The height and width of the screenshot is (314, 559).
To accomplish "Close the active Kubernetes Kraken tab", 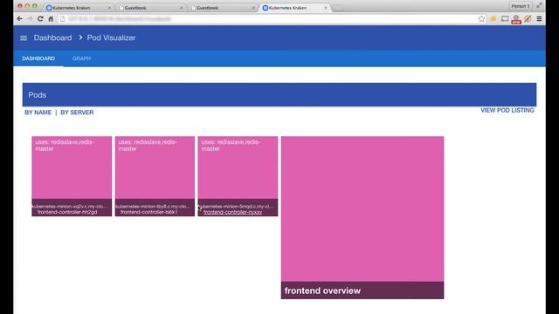I will pos(326,8).
